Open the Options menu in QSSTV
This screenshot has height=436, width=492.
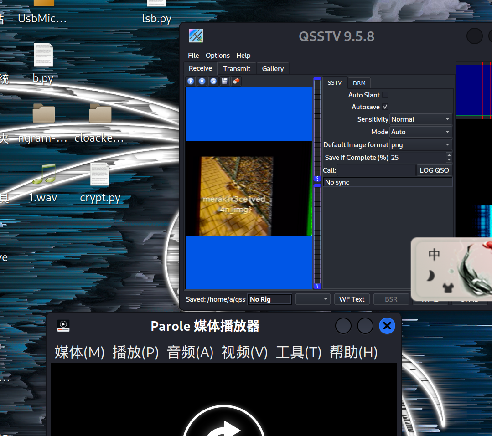(218, 56)
